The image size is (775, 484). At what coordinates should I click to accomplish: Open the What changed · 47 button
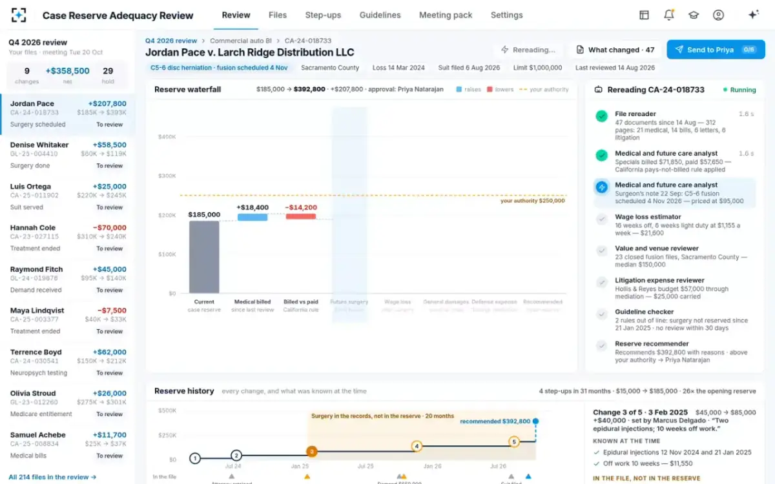615,50
